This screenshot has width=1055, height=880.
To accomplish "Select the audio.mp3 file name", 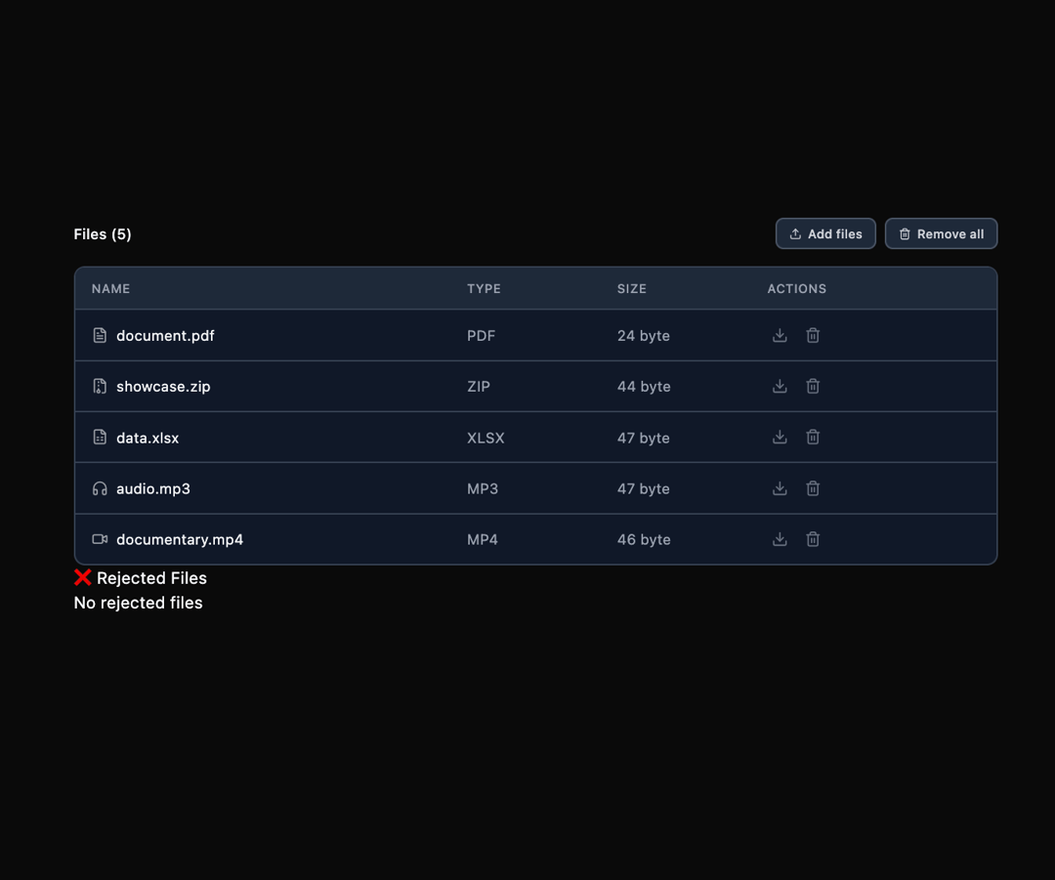I will tap(152, 489).
